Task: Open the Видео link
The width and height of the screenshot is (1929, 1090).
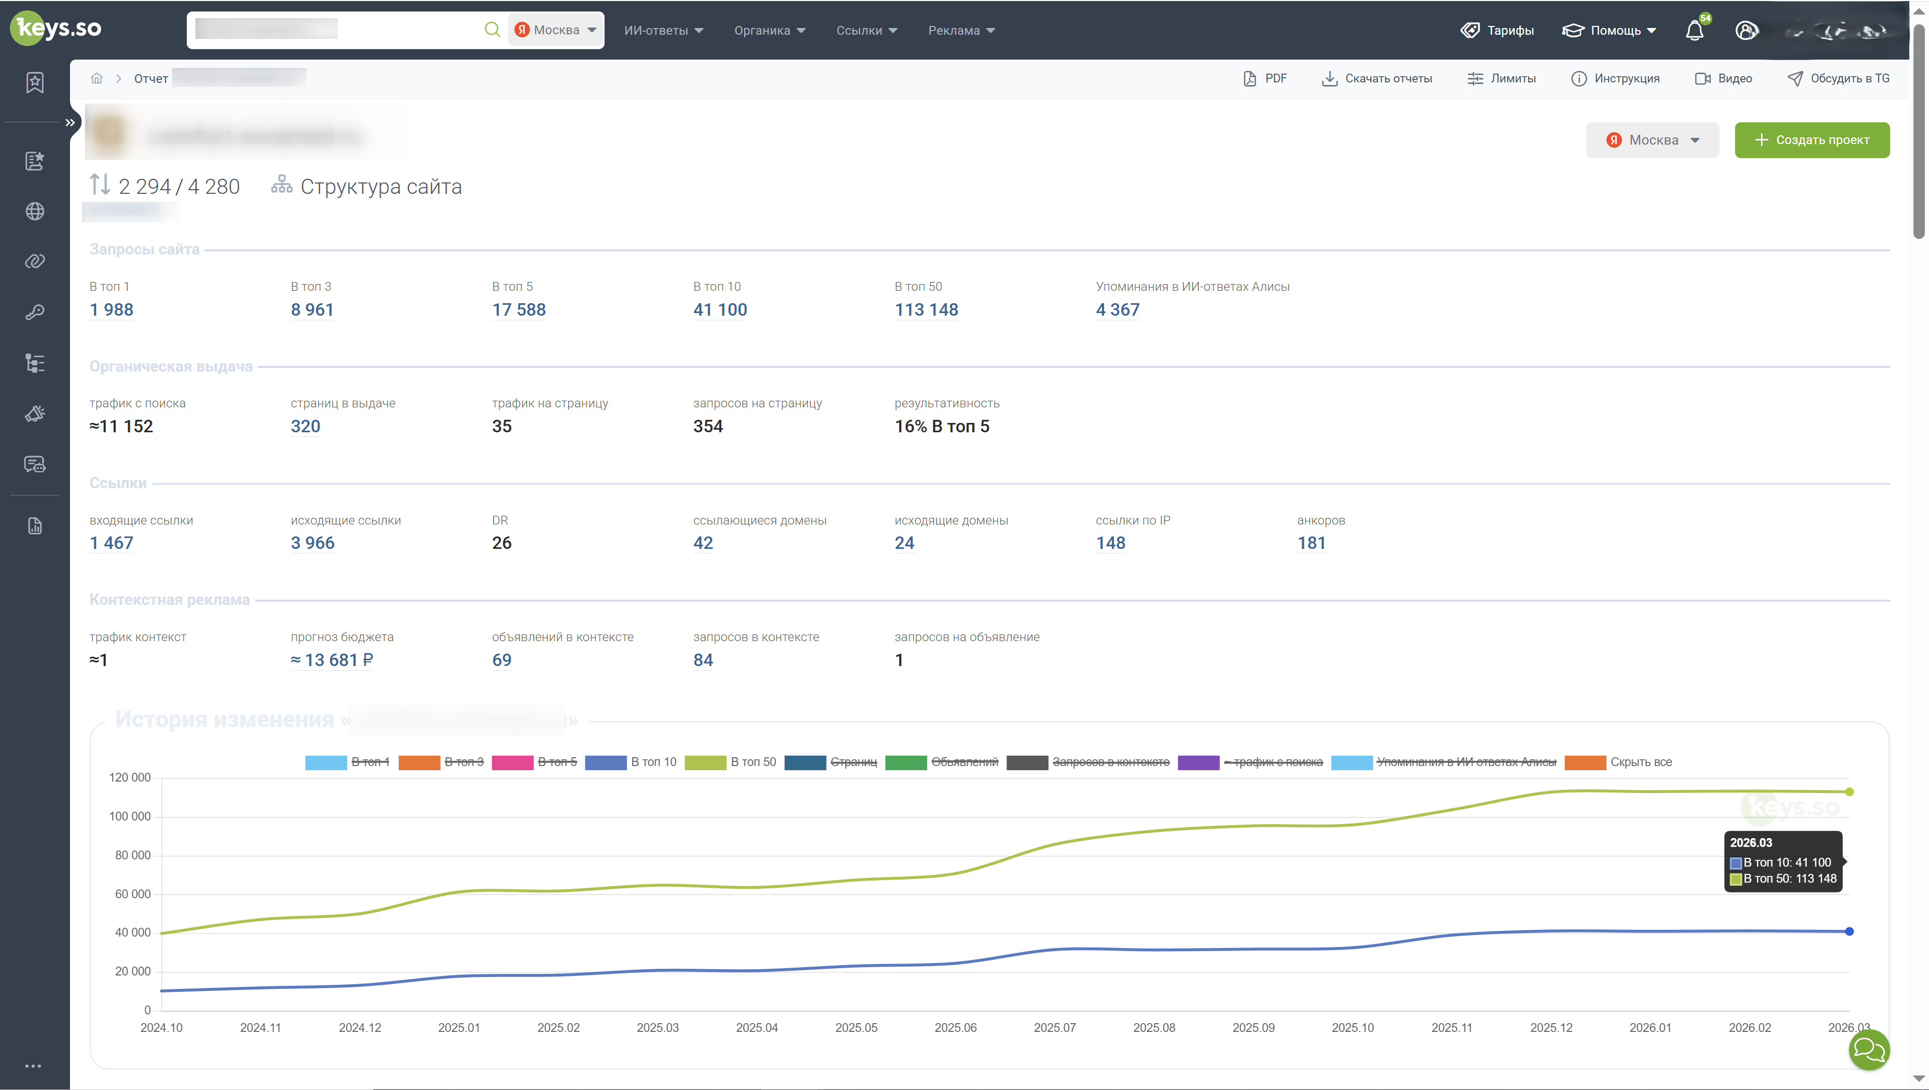Action: point(1723,79)
